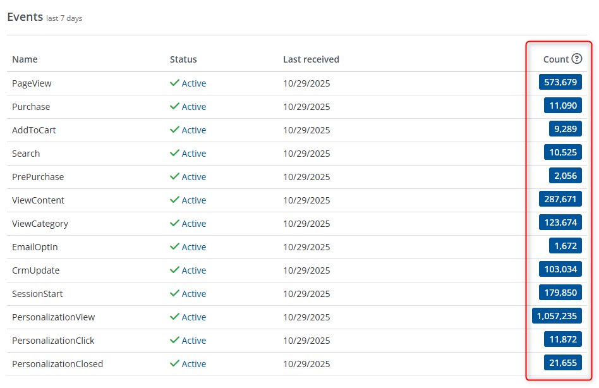Open the Active status link for AddToCart
The width and height of the screenshot is (599, 388).
pos(194,130)
